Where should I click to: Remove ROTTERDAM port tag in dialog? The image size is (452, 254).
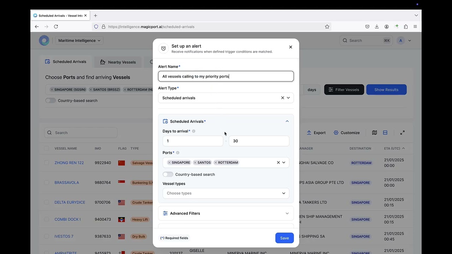(x=216, y=163)
